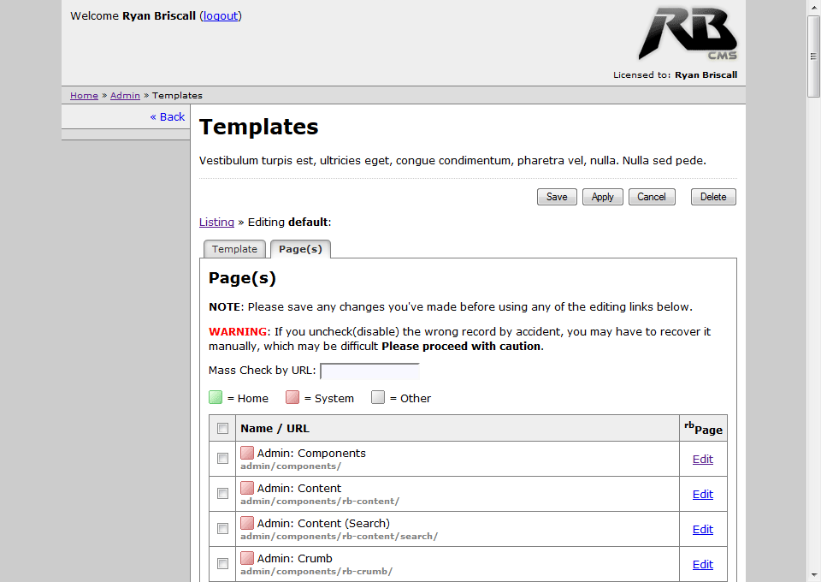Viewport: 821px width, 582px height.
Task: Click the red System legend swatch
Action: (x=292, y=397)
